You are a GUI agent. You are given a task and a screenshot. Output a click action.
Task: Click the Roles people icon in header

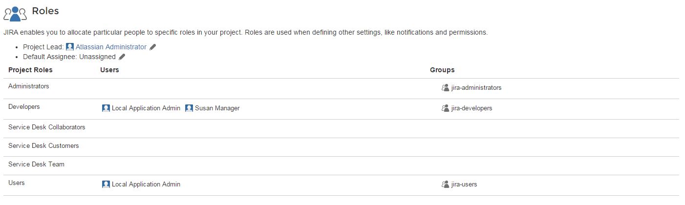pyautogui.click(x=15, y=13)
